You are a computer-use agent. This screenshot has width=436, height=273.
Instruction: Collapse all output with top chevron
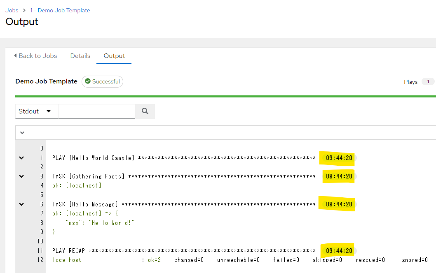coord(22,133)
